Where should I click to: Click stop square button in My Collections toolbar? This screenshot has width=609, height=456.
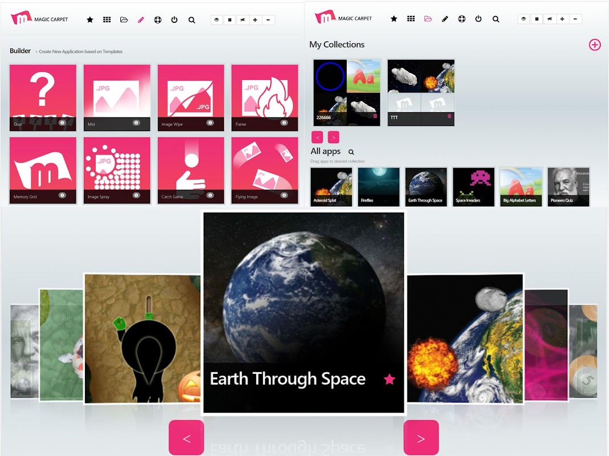point(537,19)
